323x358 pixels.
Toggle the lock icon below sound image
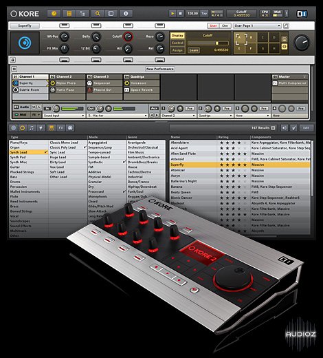[x=13, y=60]
